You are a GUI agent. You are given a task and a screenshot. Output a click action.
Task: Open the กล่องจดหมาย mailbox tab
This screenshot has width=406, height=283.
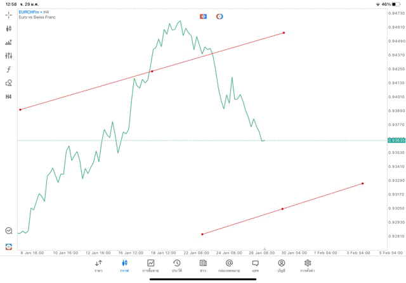(x=229, y=265)
